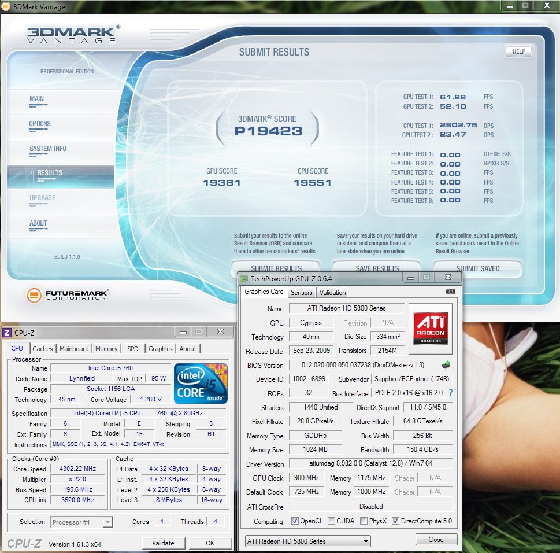Click the SUBMIT SAVED button
560x553 pixels.
tap(477, 268)
